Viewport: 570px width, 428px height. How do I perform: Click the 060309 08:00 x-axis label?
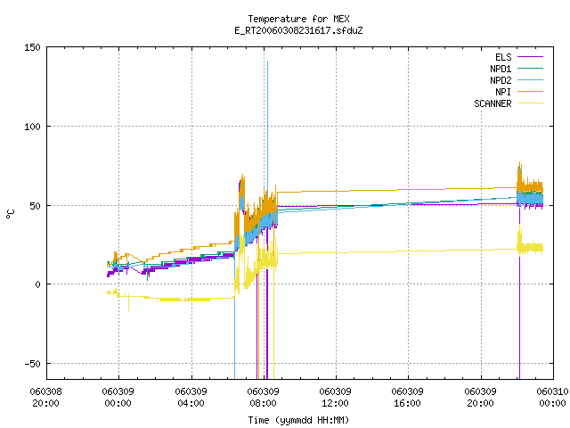coord(263,397)
